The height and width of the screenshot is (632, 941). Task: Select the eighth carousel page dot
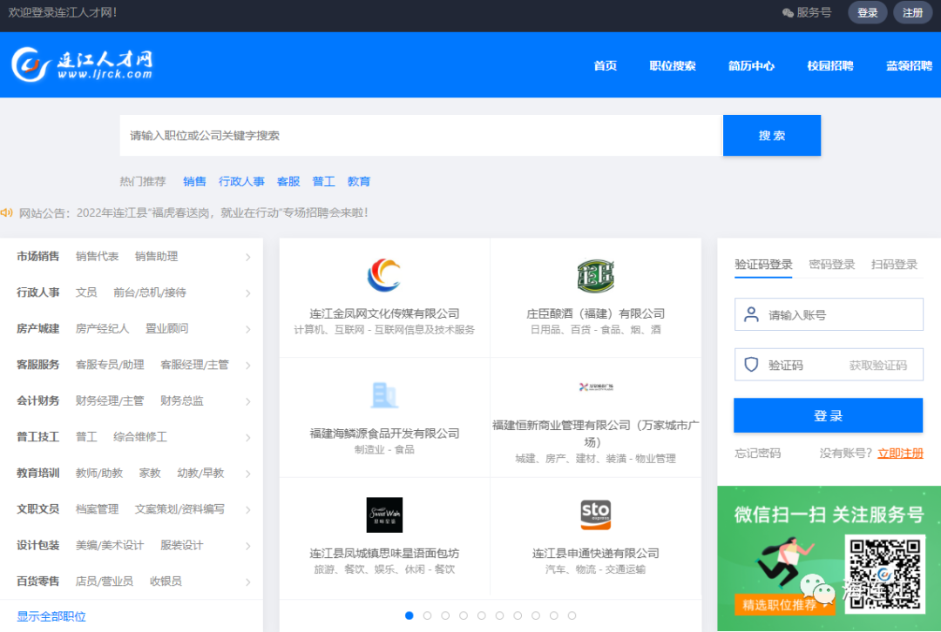535,615
